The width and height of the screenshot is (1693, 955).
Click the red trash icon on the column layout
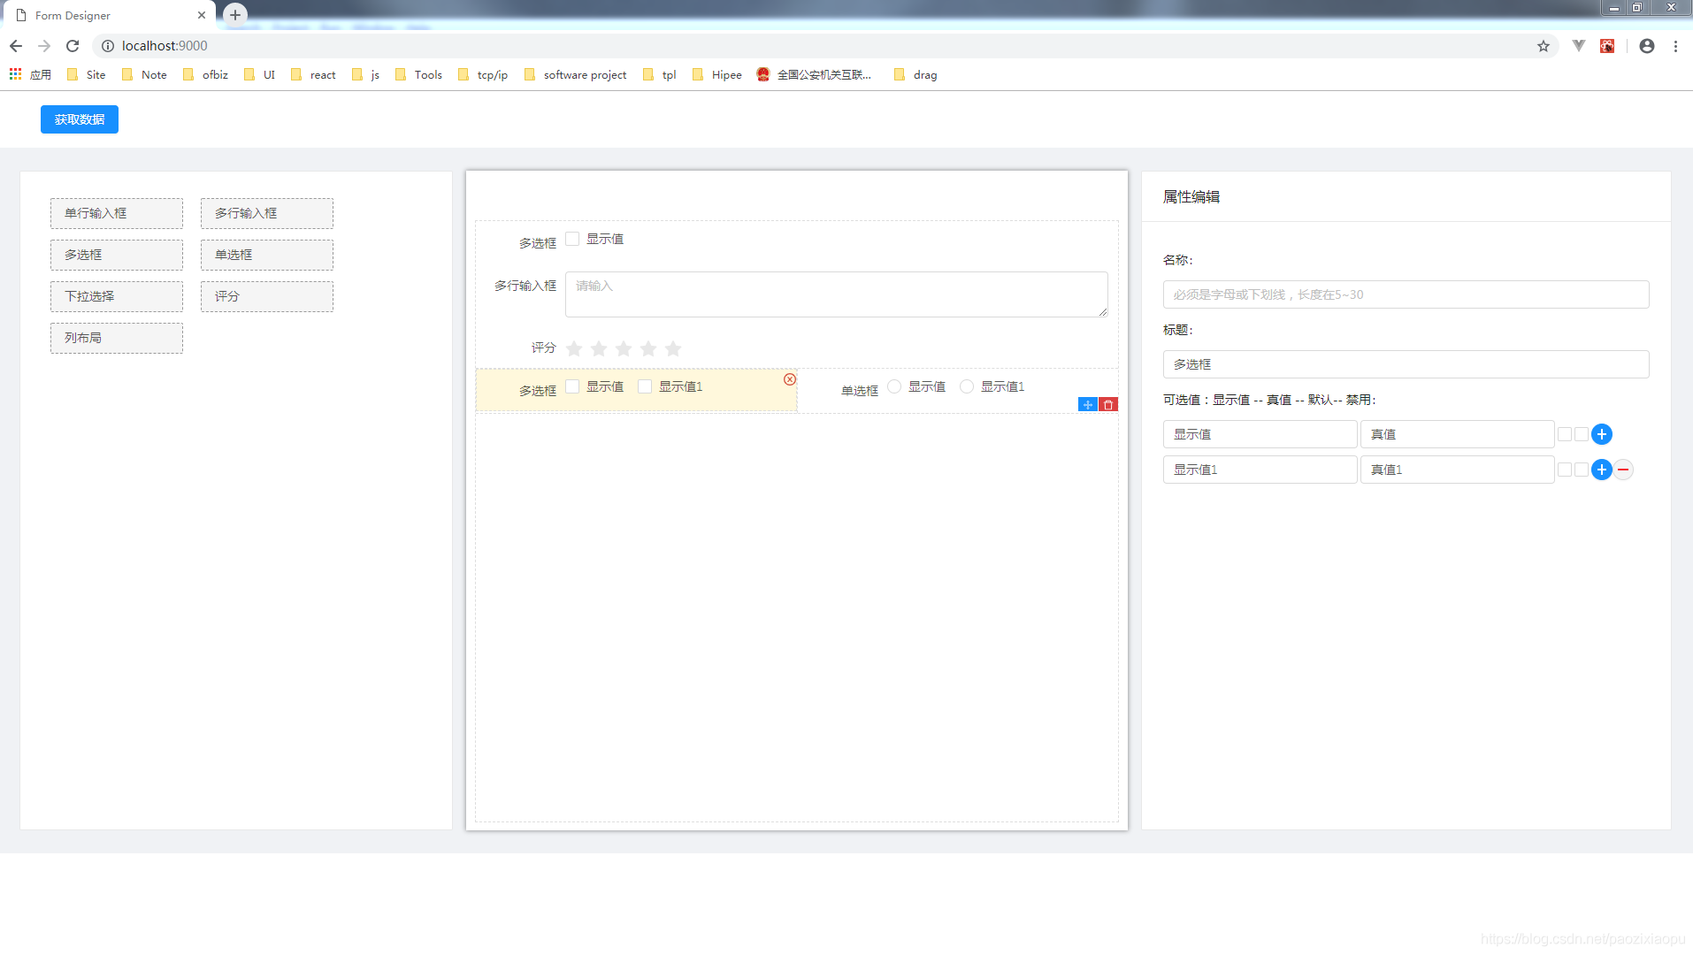(x=1108, y=405)
